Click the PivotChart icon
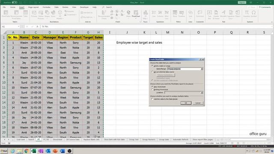 [136, 14]
